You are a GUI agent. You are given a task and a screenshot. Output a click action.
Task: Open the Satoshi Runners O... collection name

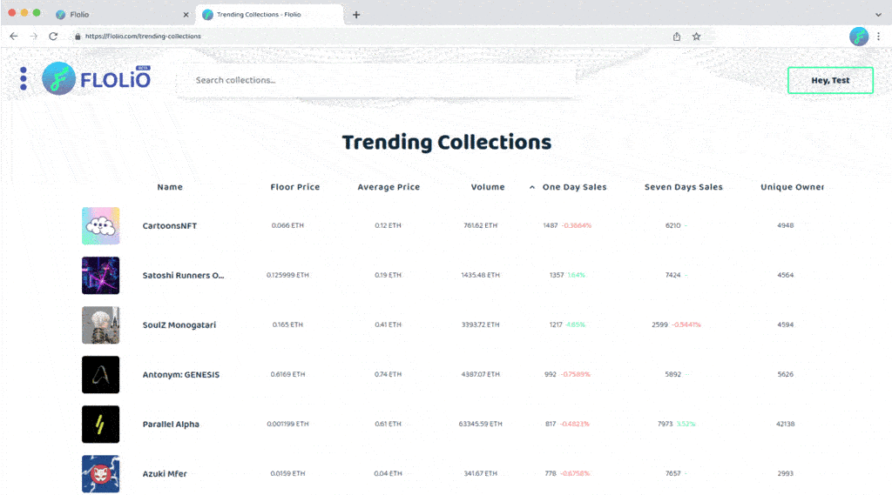[x=183, y=275]
